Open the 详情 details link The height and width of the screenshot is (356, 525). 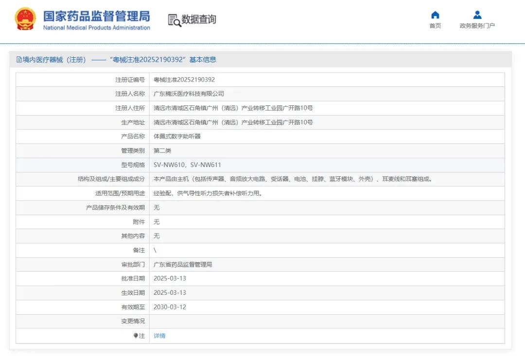tap(159, 336)
